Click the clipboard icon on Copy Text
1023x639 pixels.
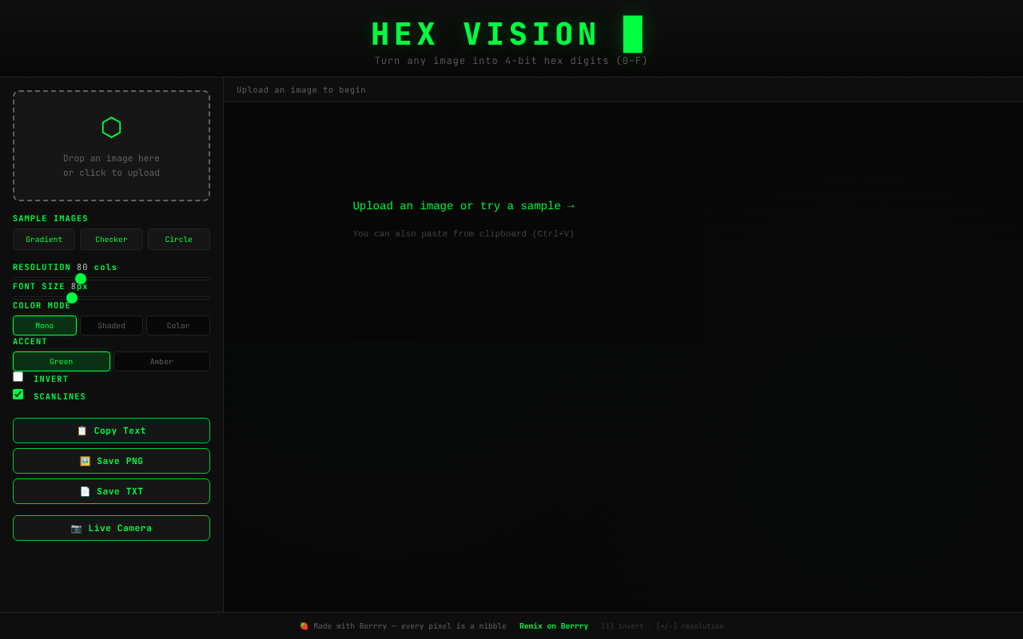[82, 431]
